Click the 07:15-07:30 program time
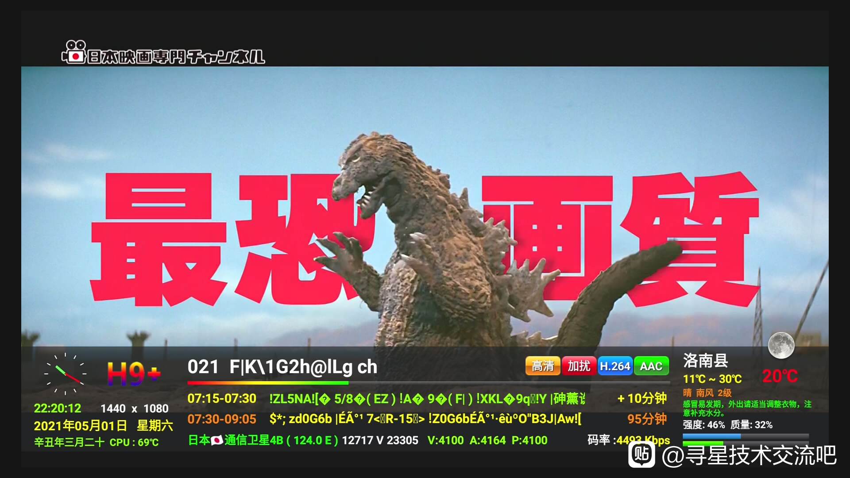The width and height of the screenshot is (850, 478). (222, 399)
